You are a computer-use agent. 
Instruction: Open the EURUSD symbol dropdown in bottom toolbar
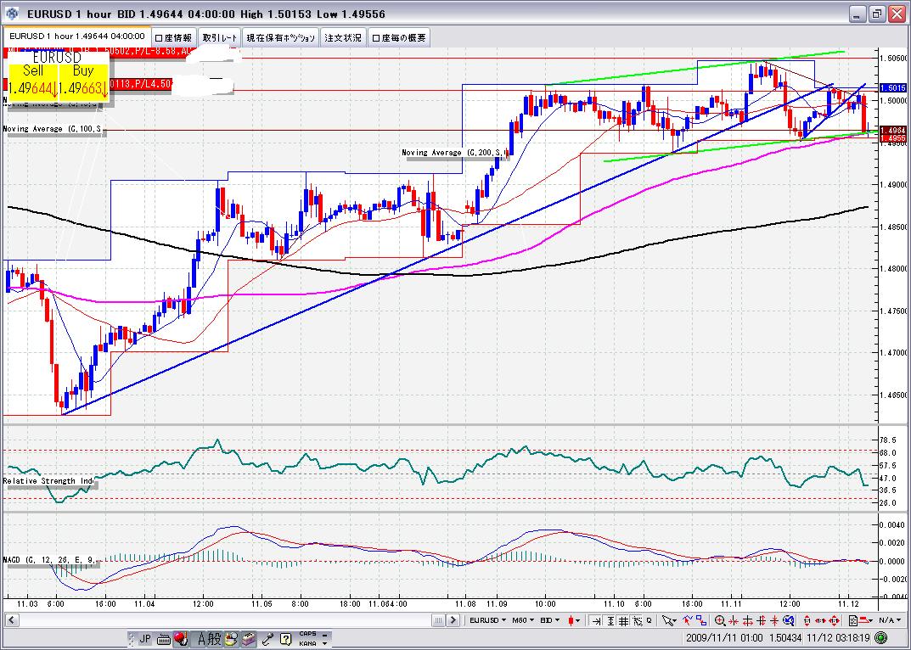coord(488,620)
